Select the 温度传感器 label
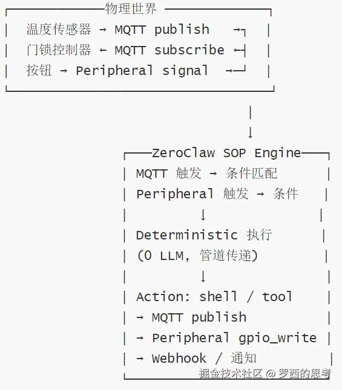The image size is (342, 390). (x=59, y=30)
